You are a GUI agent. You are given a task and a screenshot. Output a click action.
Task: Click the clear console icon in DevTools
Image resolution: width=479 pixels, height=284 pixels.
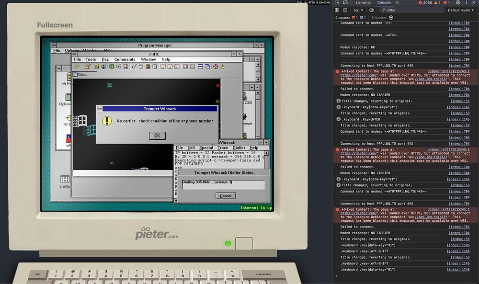click(345, 10)
